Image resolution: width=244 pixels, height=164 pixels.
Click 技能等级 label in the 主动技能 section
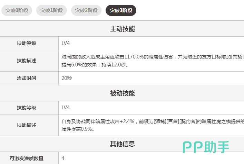pos(27,43)
